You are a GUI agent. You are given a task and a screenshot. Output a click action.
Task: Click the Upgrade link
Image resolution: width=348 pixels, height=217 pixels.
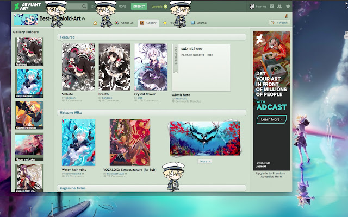point(157,7)
